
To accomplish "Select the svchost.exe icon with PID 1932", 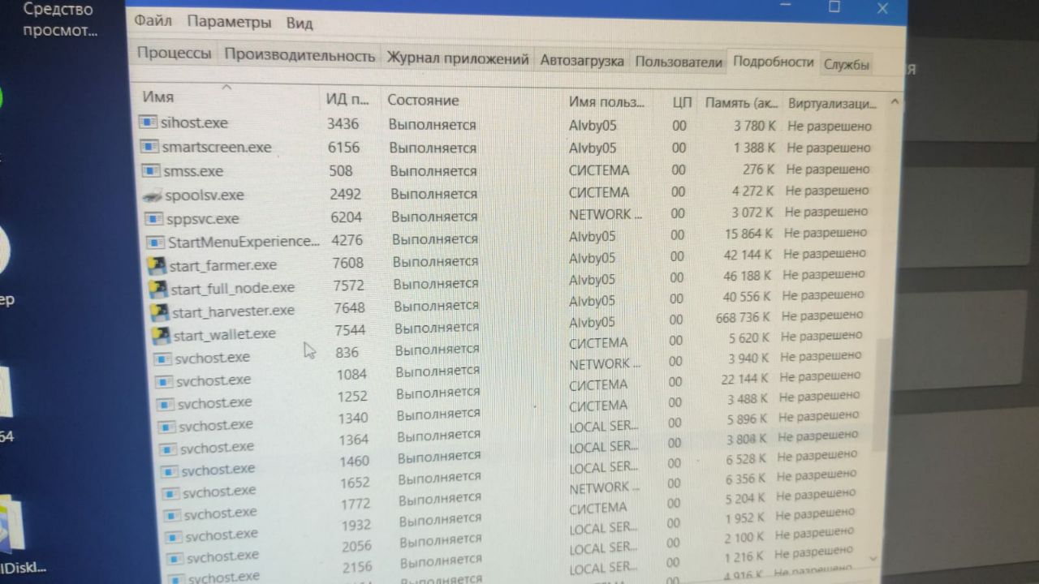I will click(x=175, y=535).
